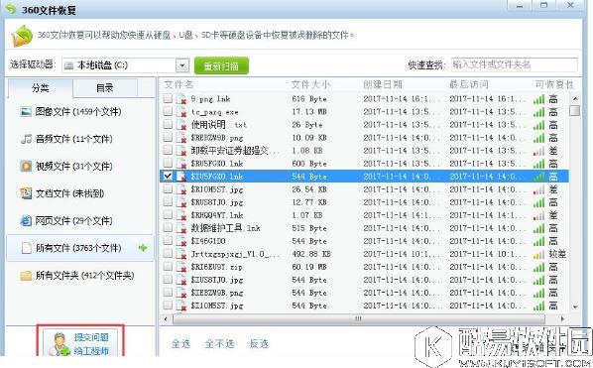Click the 快速查找 search input field

pos(515,64)
